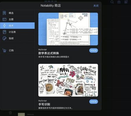Image resolution: width=131 pixels, height=116 pixels.
Task: Click the 主题 layout icon in sidebar
Action: [x=4, y=19]
